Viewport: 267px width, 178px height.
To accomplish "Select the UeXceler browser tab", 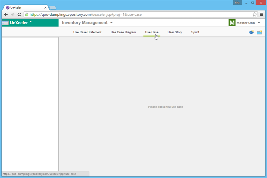I will pyautogui.click(x=26, y=8).
